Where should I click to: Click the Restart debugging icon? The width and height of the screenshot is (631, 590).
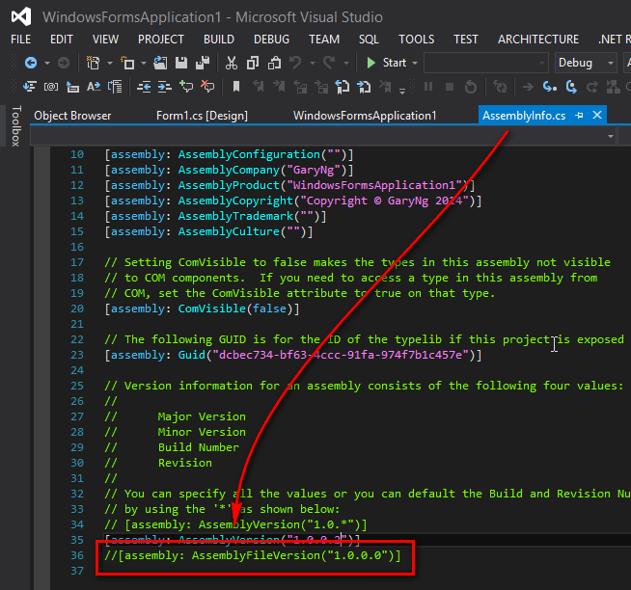[x=471, y=87]
